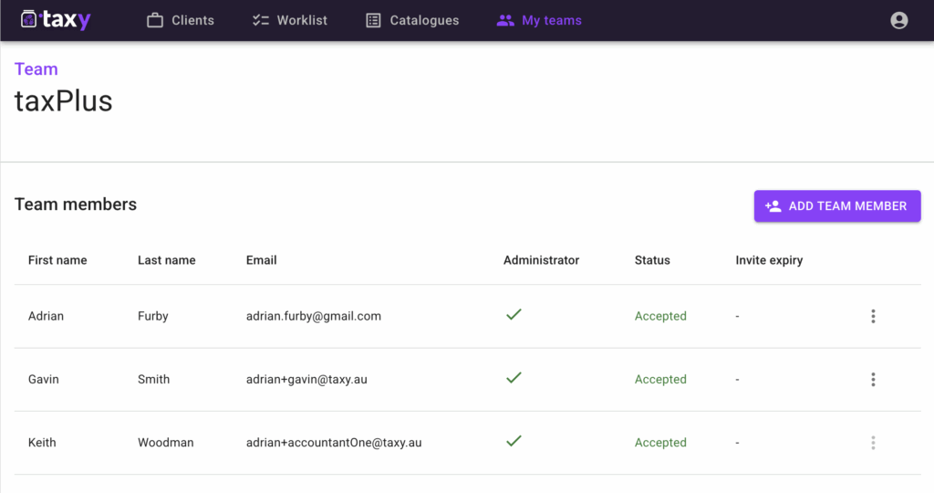Click the ADD TEAM MEMBER button
This screenshot has height=493, width=934.
(837, 206)
